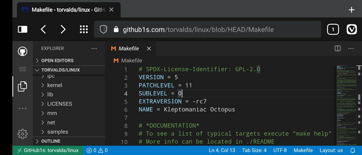Expand the OPEN EDITORS section
The image size is (362, 155).
coord(69,60)
